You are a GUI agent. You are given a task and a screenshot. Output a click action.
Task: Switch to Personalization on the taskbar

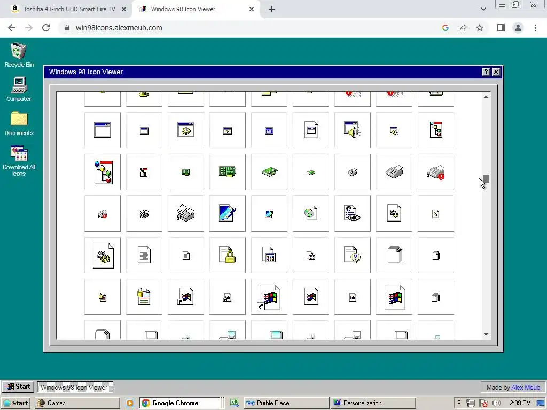[x=372, y=403]
